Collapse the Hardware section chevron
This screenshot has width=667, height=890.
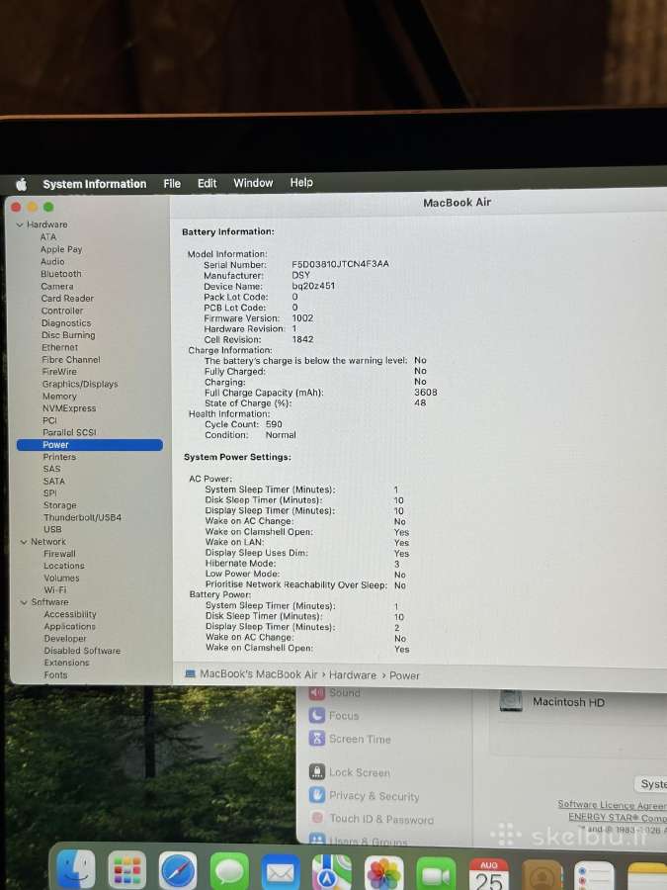20,224
